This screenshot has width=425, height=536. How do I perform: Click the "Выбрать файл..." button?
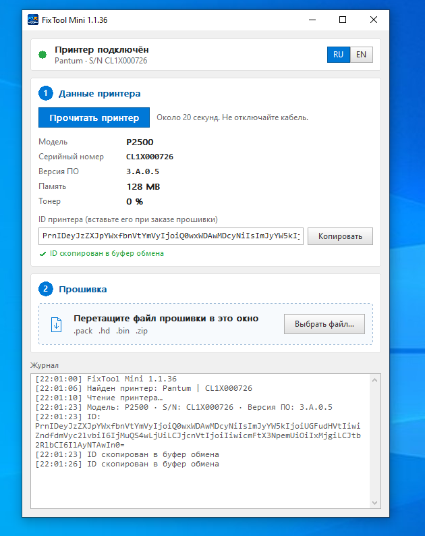pos(324,324)
